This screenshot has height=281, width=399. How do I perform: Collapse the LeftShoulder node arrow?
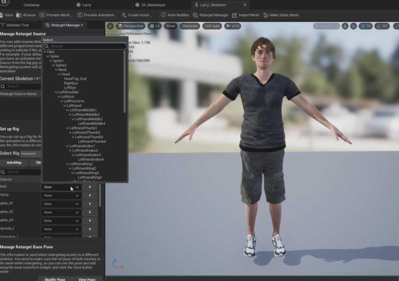56,92
